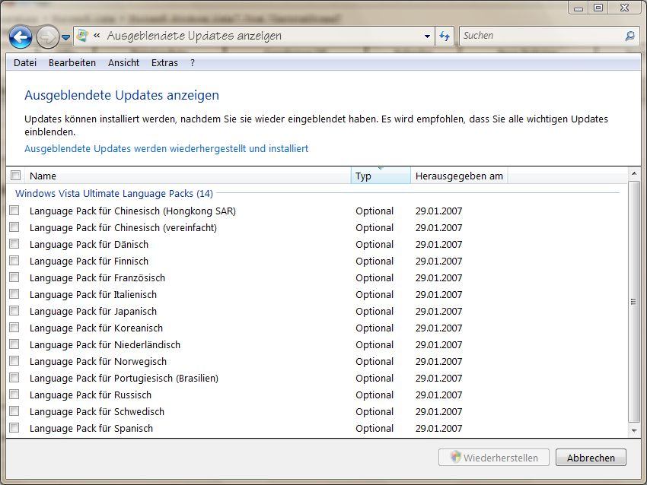The image size is (647, 485).
Task: Sort the list by the Name column
Action: click(x=188, y=176)
